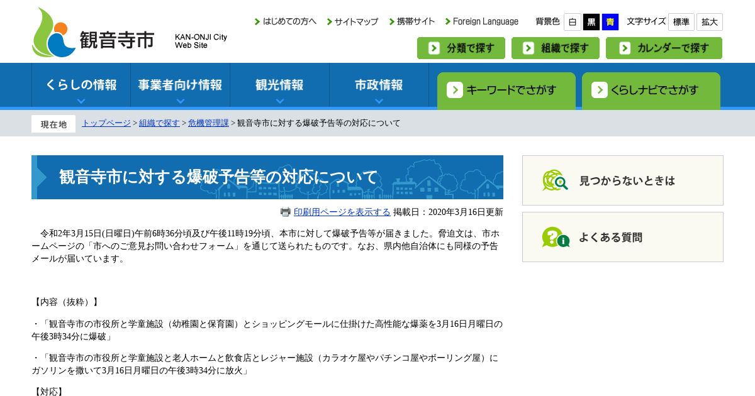Click the 文字サイズ label
755x396 pixels.
tap(646, 21)
